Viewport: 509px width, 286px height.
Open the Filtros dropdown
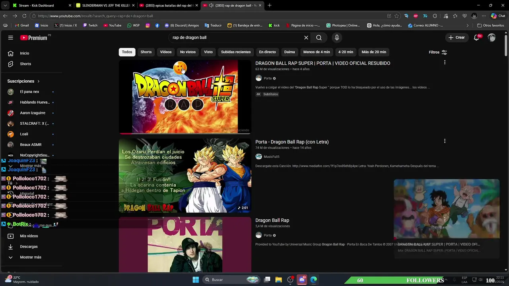click(x=438, y=52)
